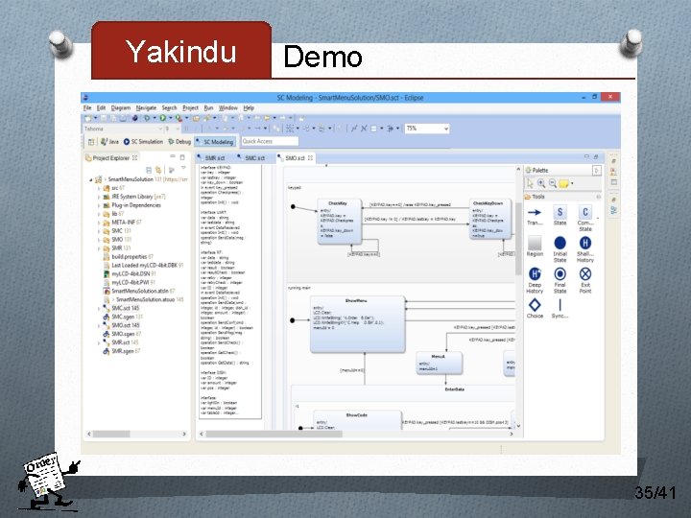
Task: Collapse the palette with its arrow button
Action: click(x=596, y=171)
